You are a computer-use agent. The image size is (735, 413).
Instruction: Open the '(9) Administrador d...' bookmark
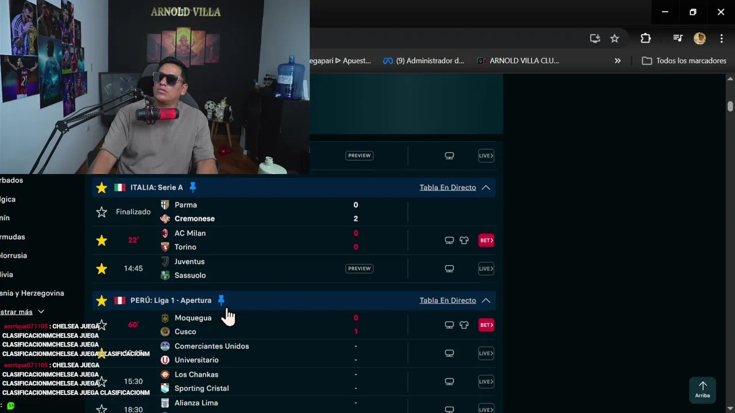pyautogui.click(x=423, y=61)
